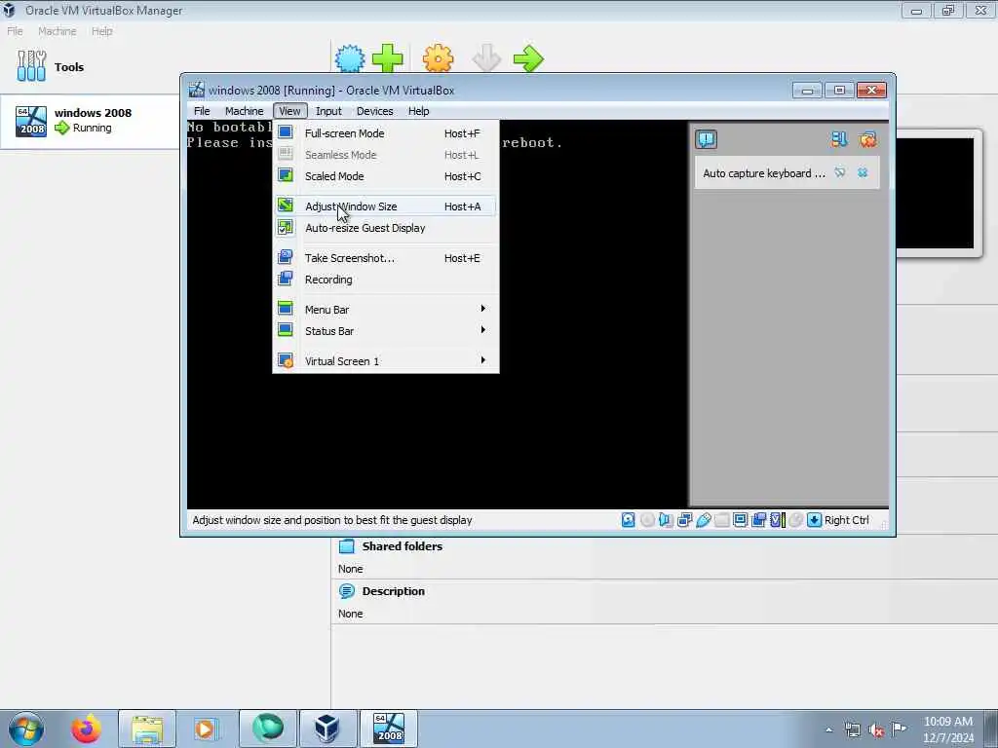This screenshot has height=748, width=998.
Task: Open the Machine menu in VM window
Action: click(x=244, y=111)
